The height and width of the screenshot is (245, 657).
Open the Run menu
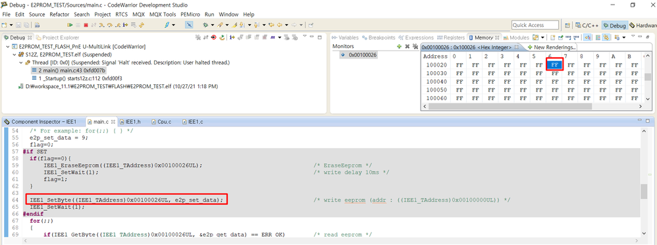tap(209, 14)
